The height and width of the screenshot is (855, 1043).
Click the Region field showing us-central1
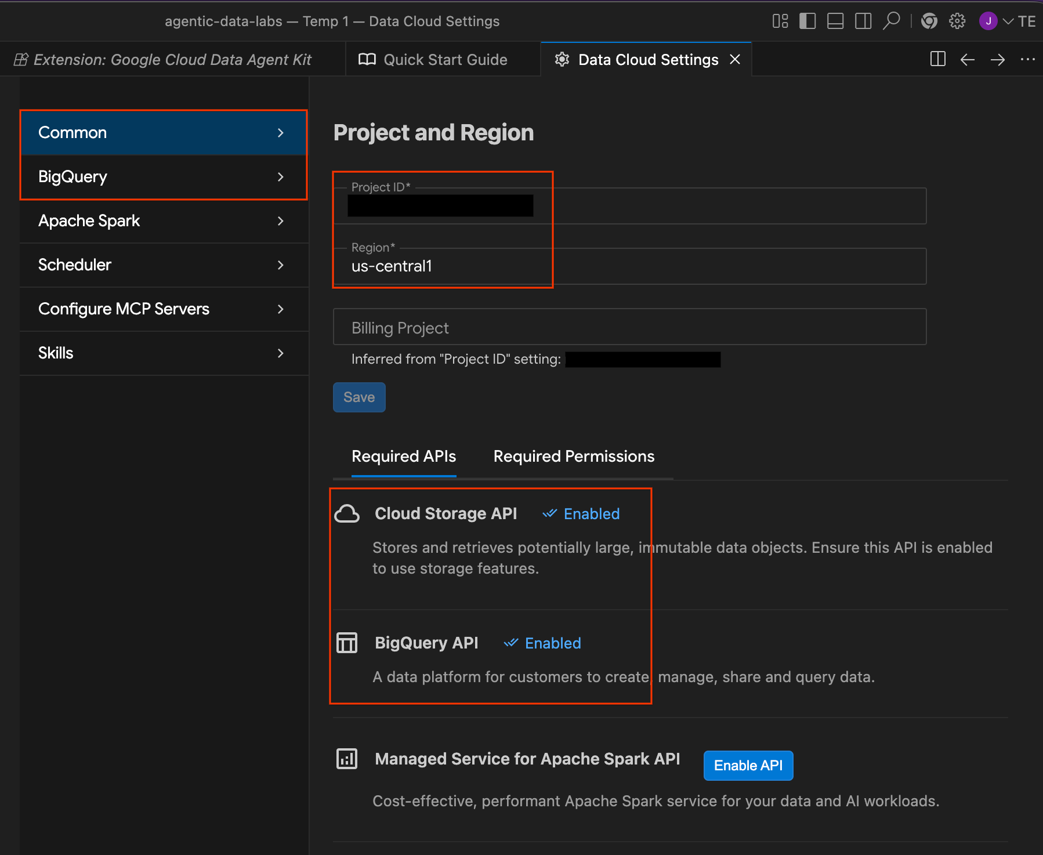pos(630,266)
